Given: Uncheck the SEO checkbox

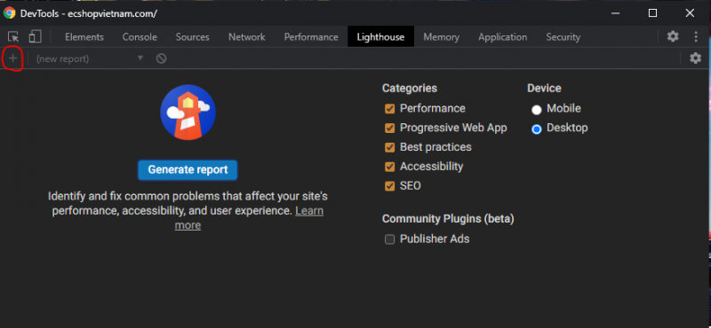Looking at the screenshot, I should click(x=389, y=186).
